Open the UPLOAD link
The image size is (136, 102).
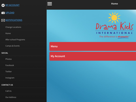coord(10,13)
